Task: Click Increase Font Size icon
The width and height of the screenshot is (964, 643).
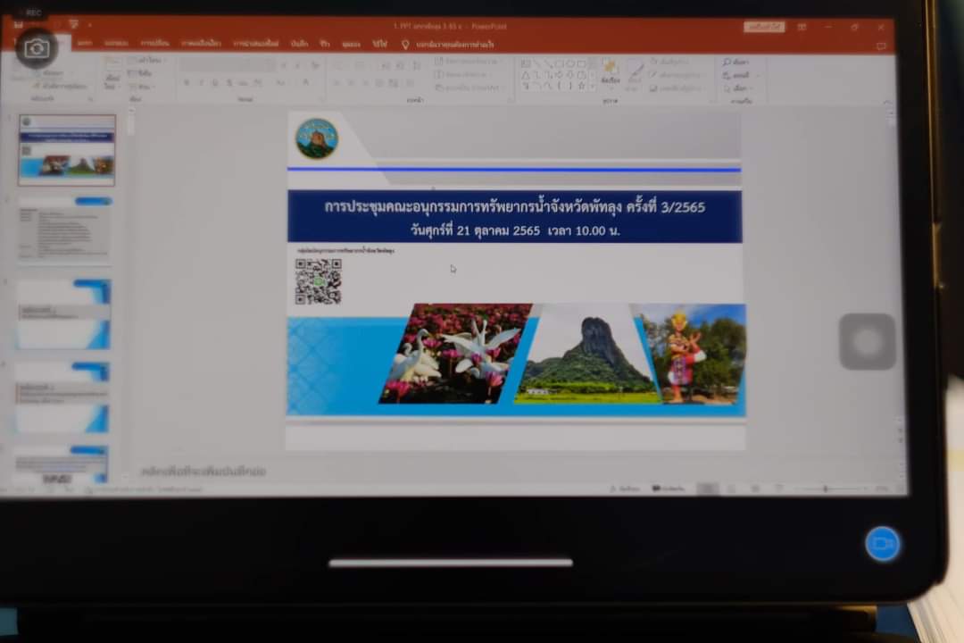Action: click(284, 64)
